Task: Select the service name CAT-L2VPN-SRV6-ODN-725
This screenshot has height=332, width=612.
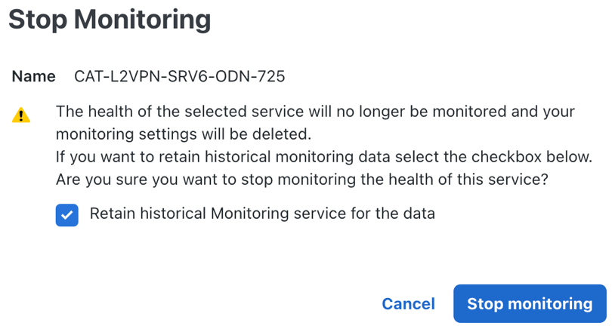Action: tap(179, 76)
